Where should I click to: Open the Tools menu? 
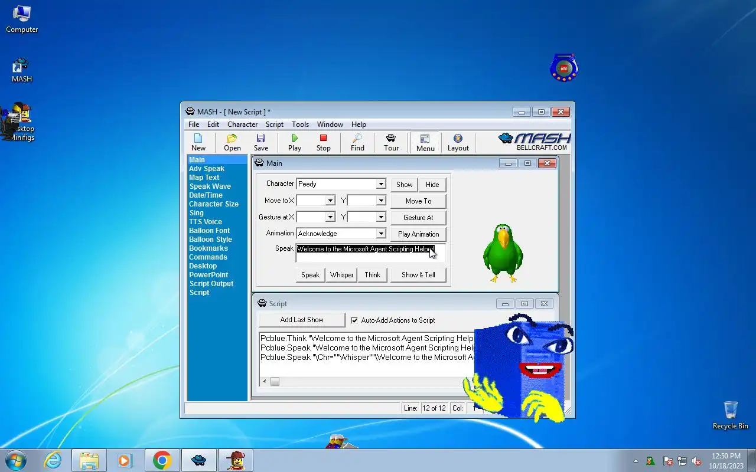(x=300, y=124)
